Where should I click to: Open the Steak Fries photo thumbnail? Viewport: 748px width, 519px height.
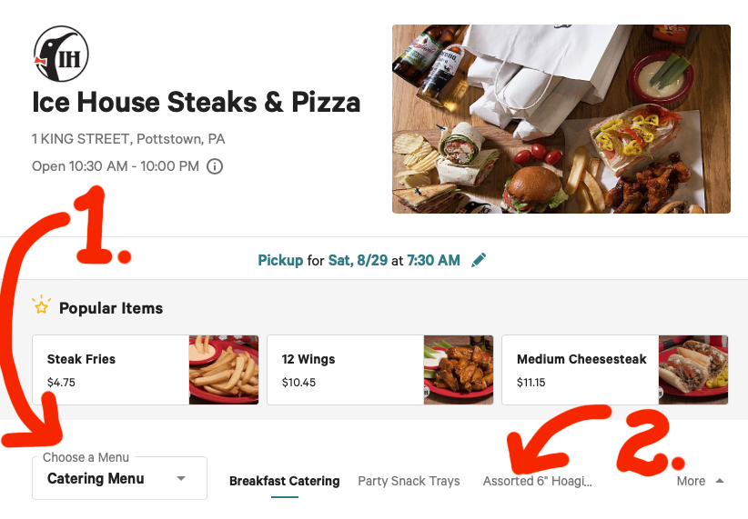(x=224, y=370)
